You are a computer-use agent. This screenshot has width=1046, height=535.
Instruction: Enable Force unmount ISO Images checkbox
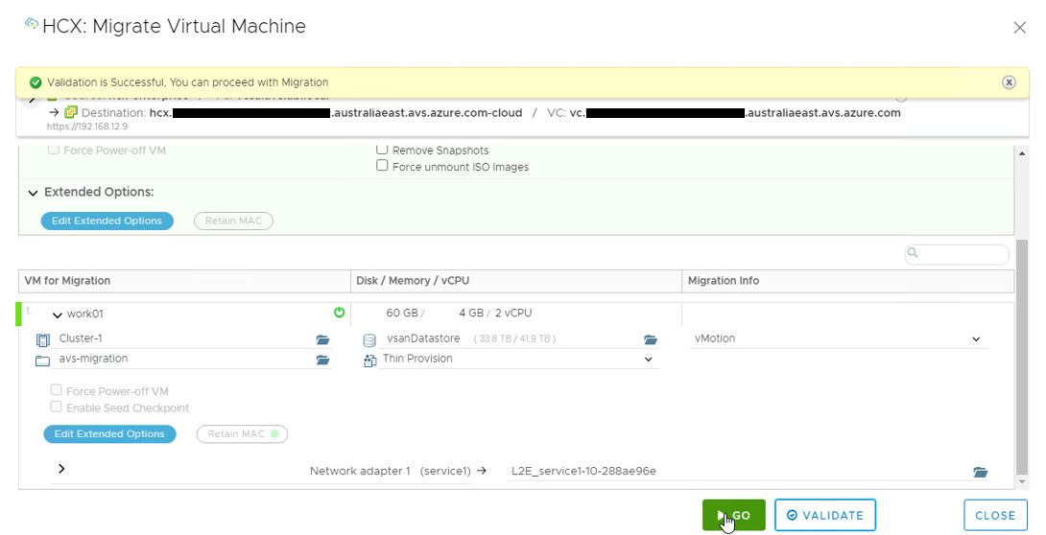click(x=382, y=165)
